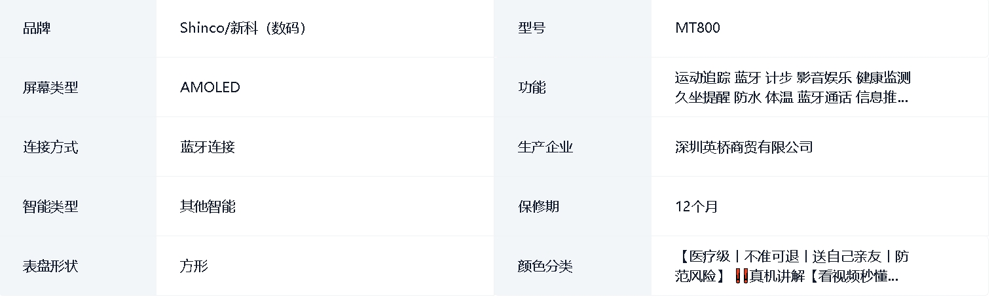Click the 表盘形状 label
The width and height of the screenshot is (994, 301).
pos(50,266)
